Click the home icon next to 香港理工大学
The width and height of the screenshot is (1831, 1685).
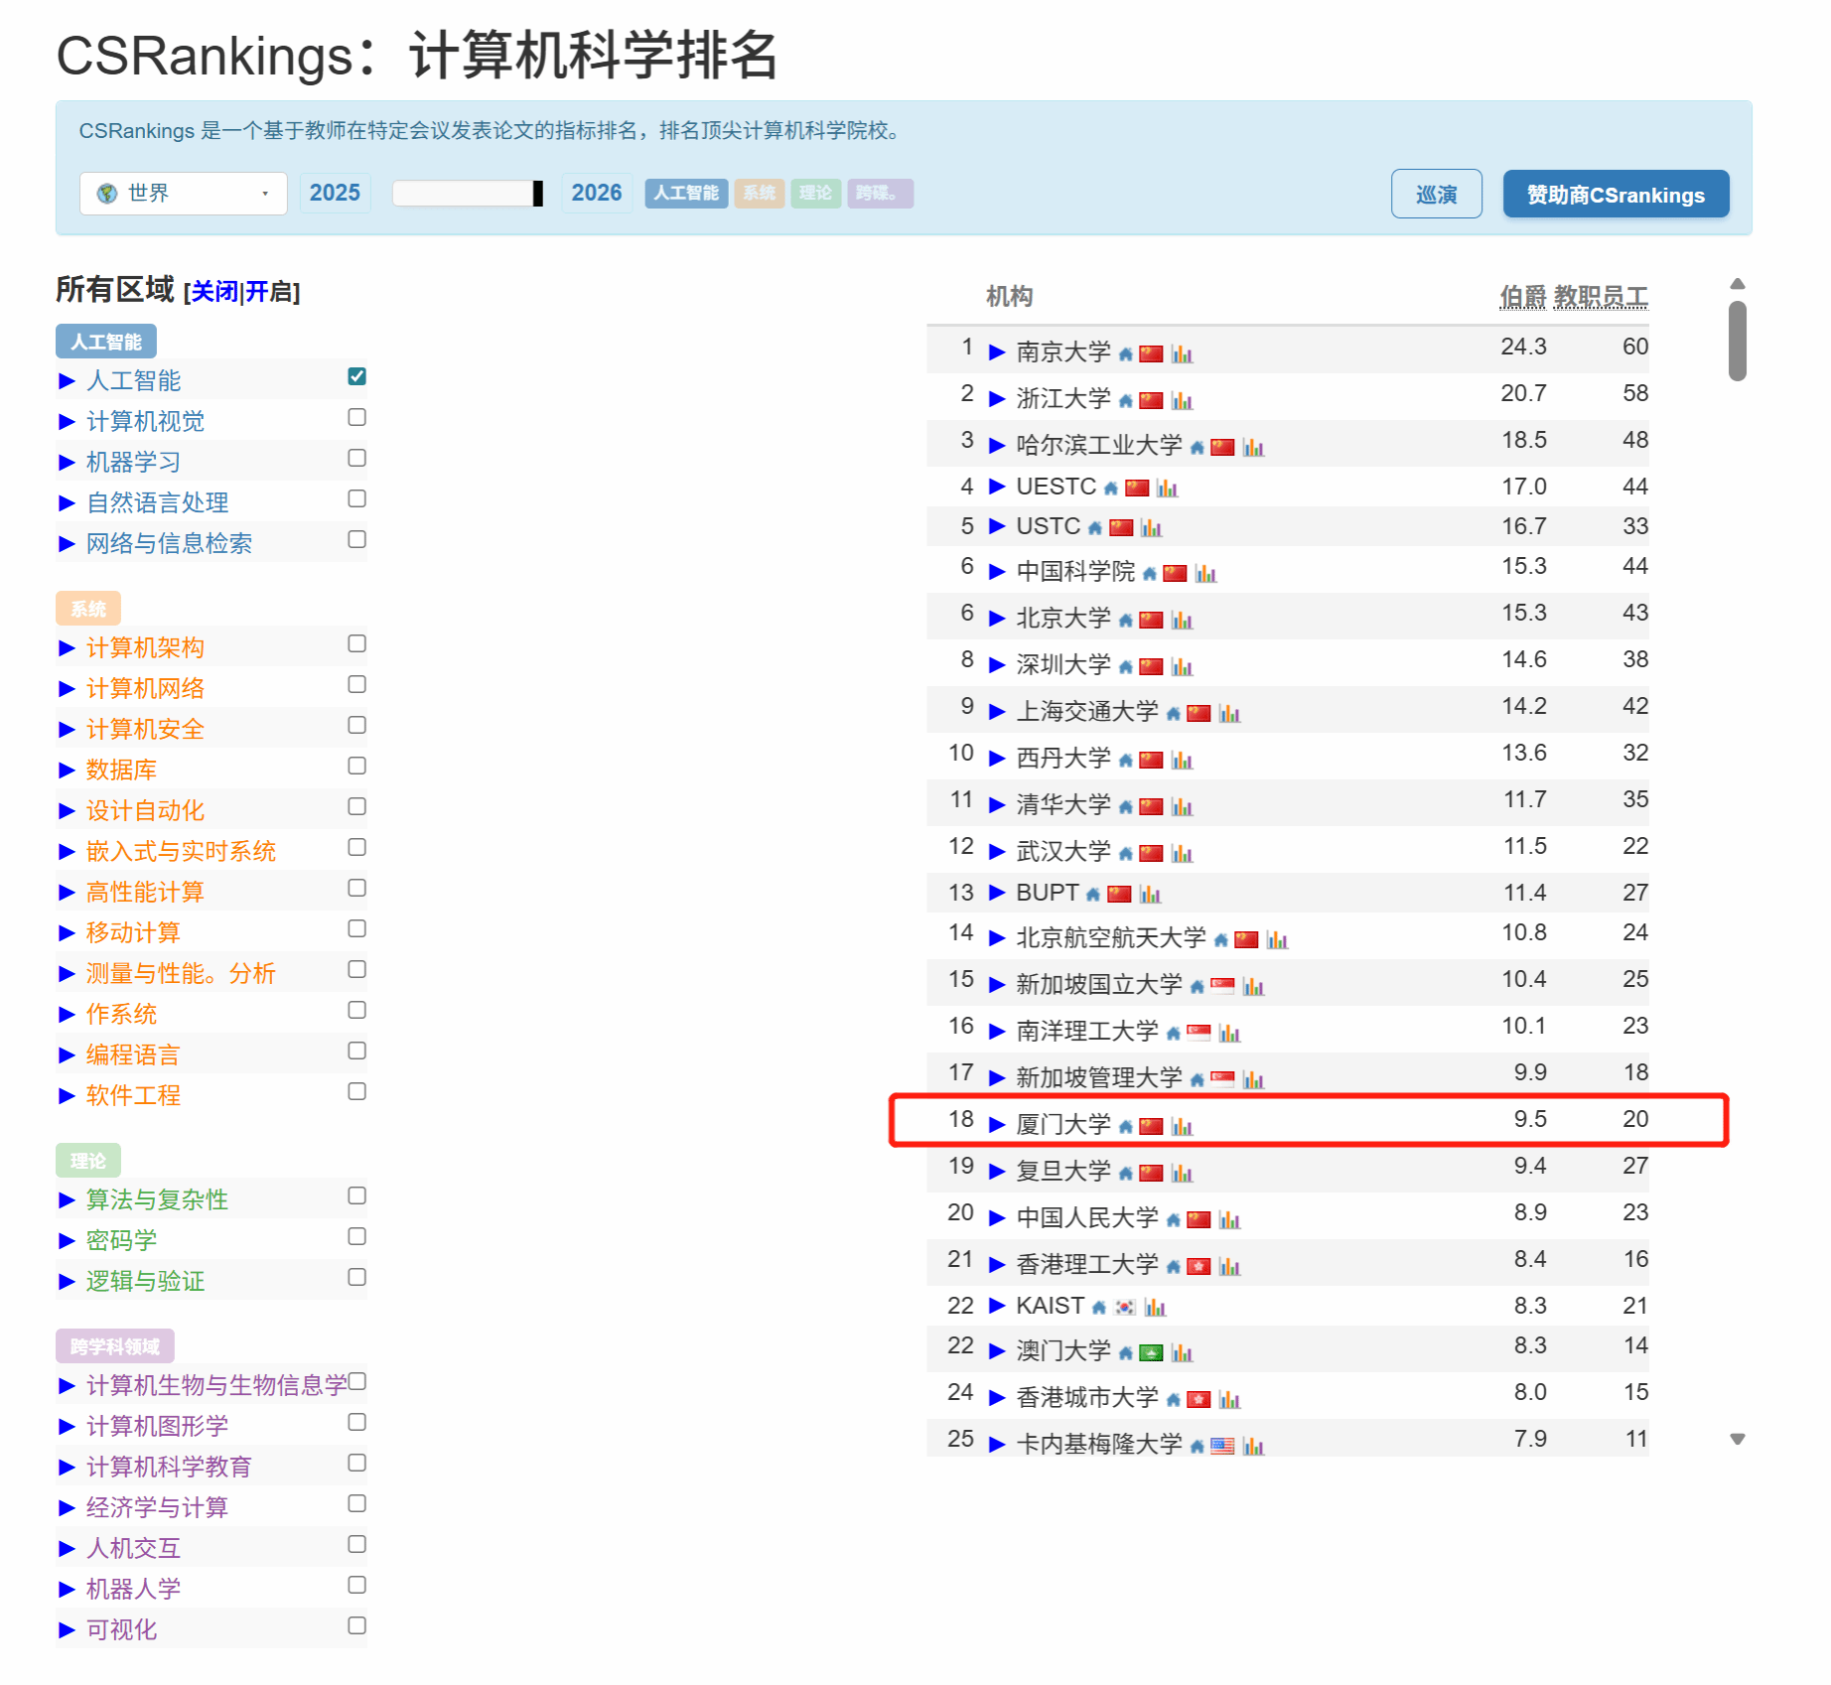(x=1173, y=1267)
